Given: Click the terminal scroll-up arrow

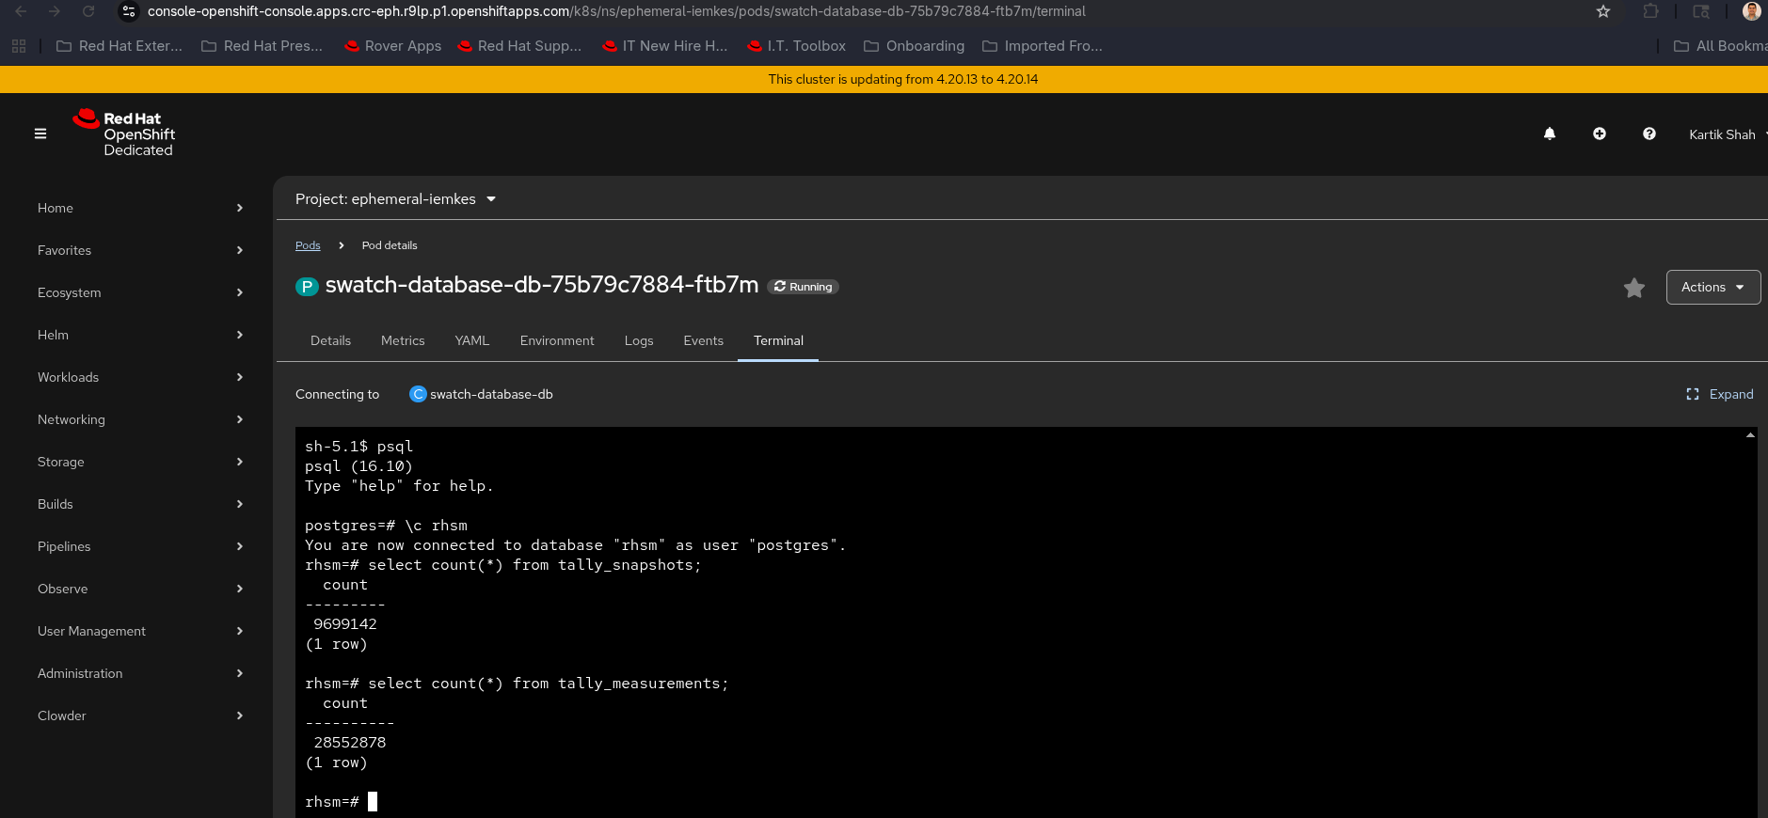Looking at the screenshot, I should click(1750, 435).
